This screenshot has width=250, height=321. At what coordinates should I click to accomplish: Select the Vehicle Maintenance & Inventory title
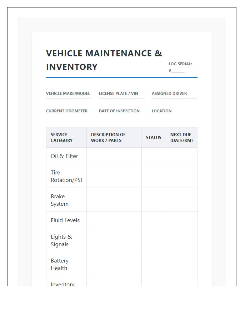(104, 60)
